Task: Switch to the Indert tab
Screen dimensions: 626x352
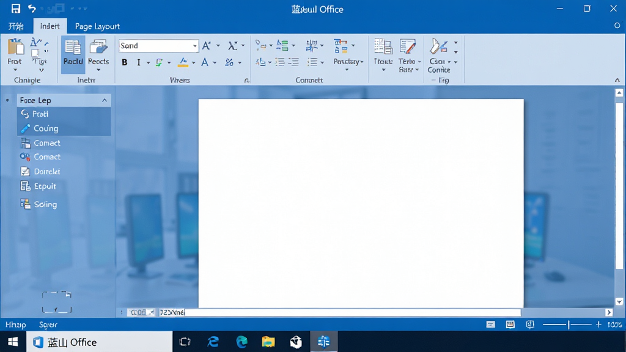Action: 50,26
